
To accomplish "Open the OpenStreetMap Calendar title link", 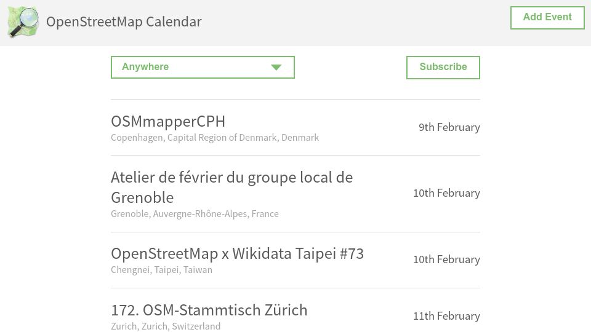I will [124, 22].
